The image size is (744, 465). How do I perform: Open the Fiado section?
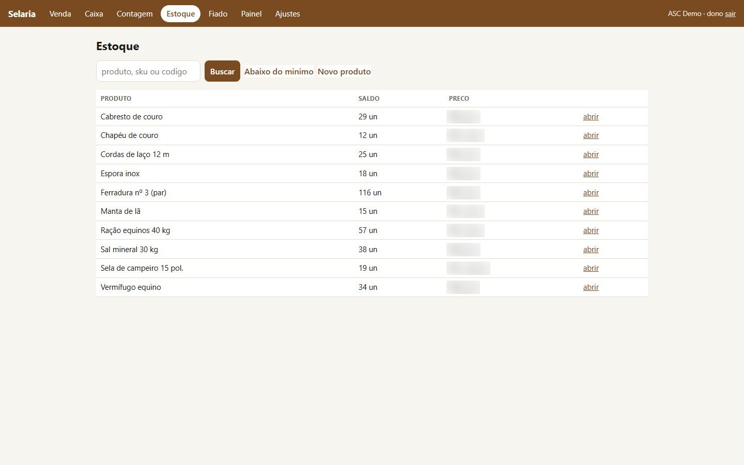[x=218, y=14]
